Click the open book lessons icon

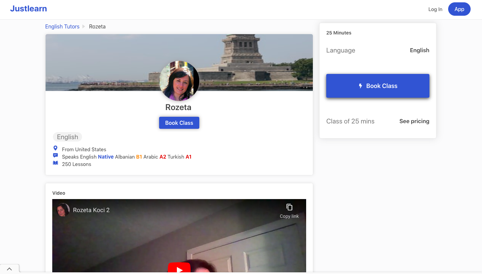point(56,163)
